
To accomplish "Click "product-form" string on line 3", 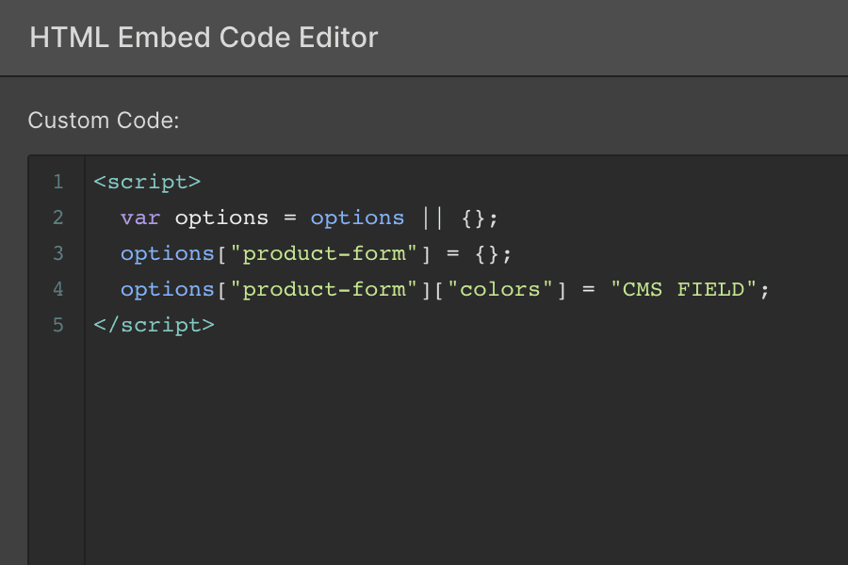I will [323, 253].
